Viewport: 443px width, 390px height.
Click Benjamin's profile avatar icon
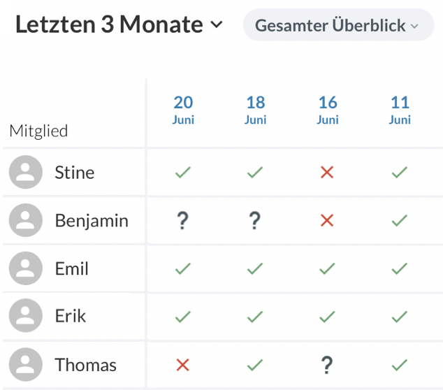[26, 221]
